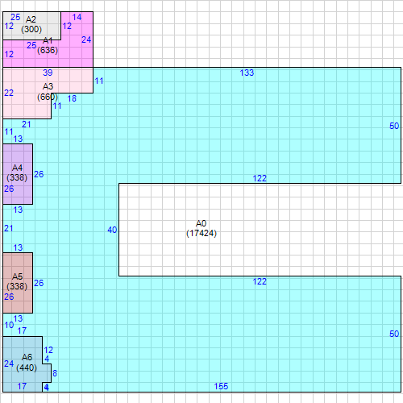
Task: Click the 24 dimension inside room A1
Action: (x=86, y=39)
